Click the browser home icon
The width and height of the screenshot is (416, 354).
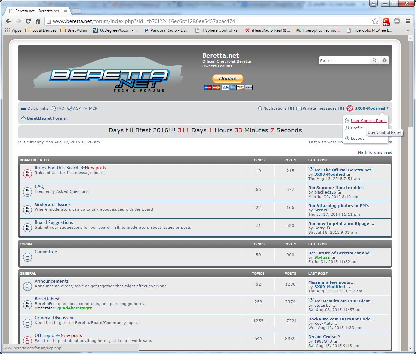point(38,21)
